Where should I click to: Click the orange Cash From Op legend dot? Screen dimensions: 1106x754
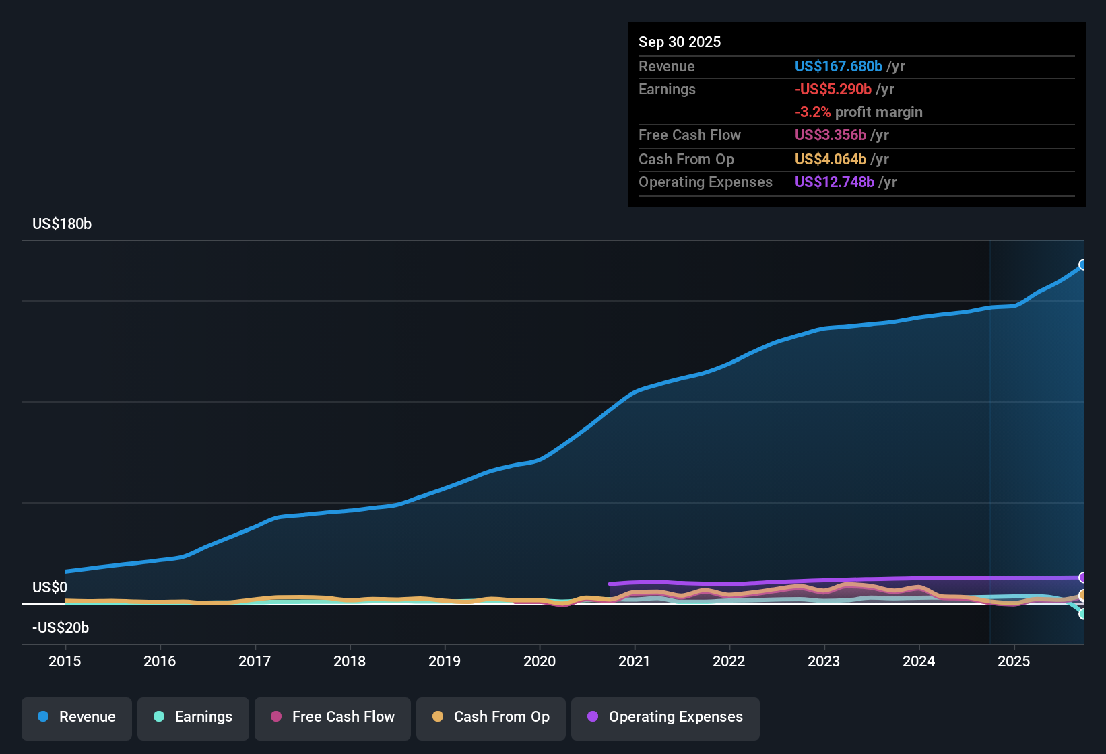pos(437,717)
